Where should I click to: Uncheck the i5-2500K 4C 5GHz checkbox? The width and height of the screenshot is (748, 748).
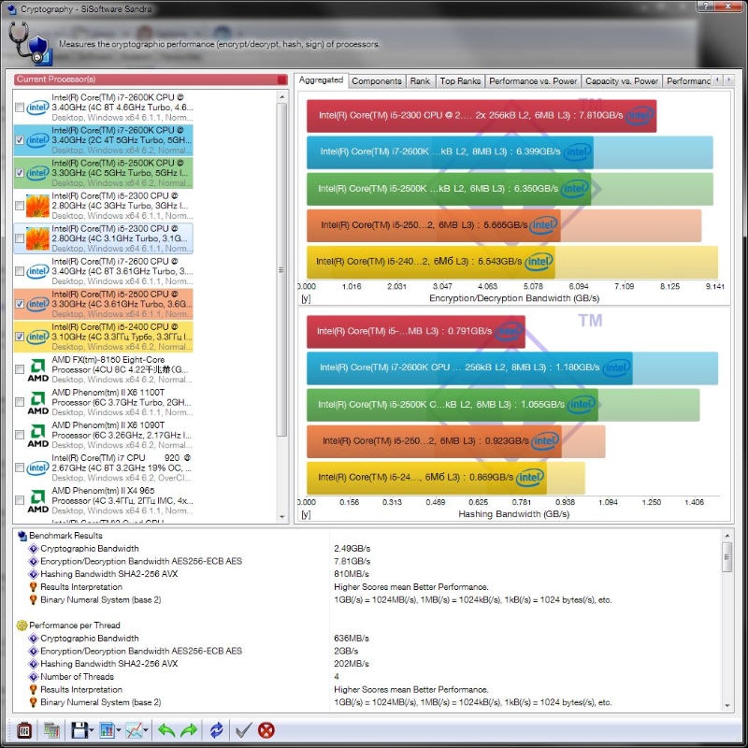click(20, 173)
